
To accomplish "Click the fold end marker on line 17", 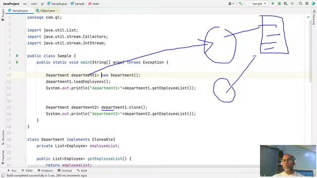I will click(x=26, y=120).
